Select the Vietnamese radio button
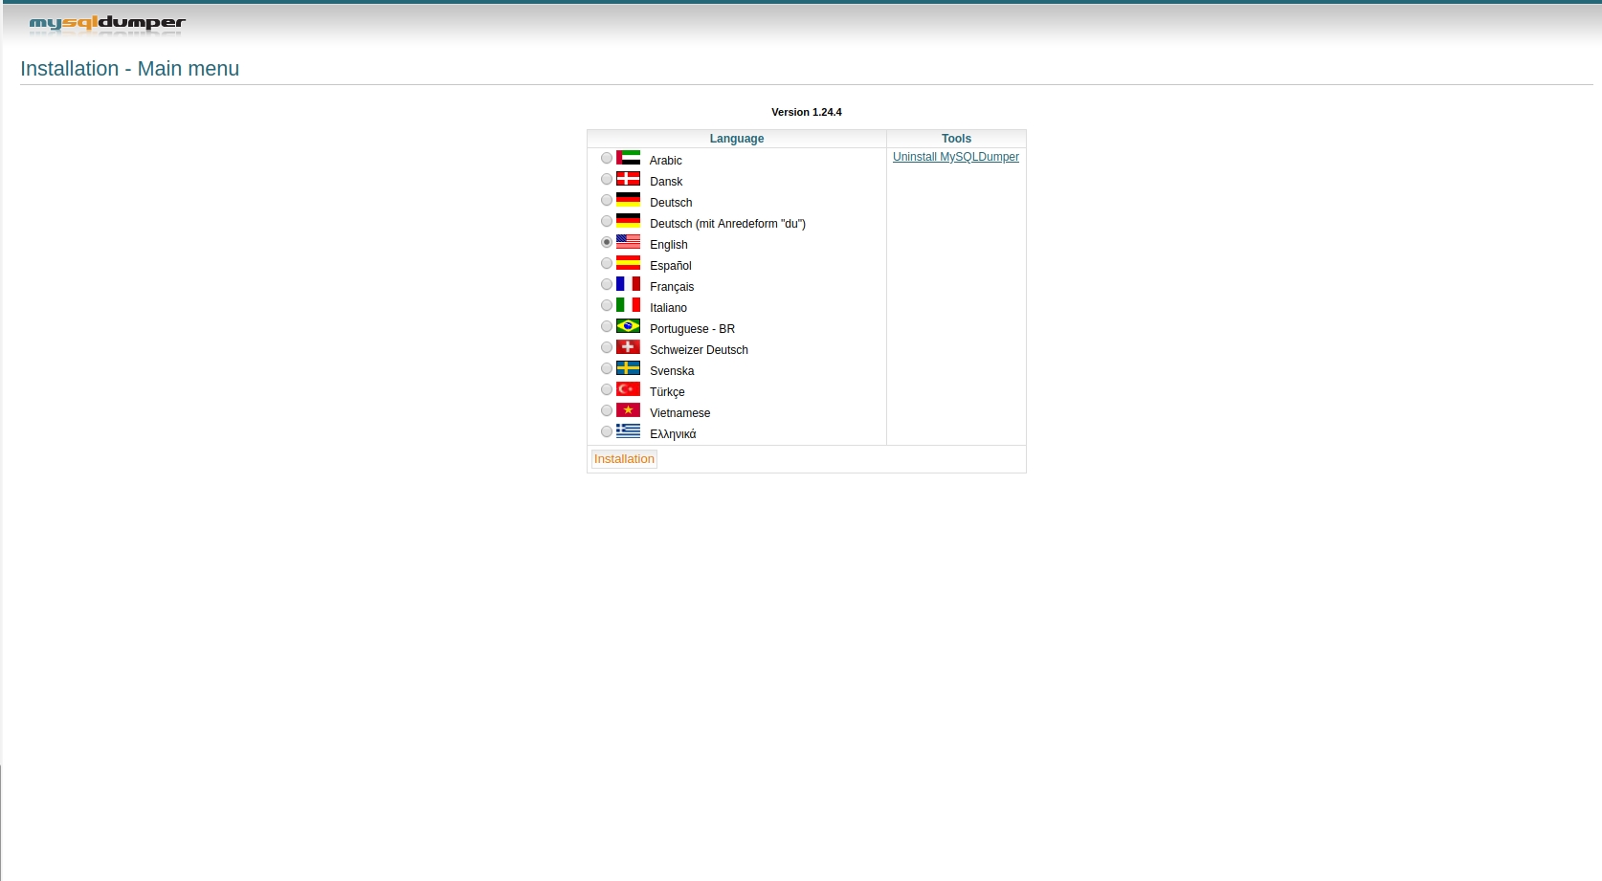This screenshot has width=1602, height=881. (607, 410)
